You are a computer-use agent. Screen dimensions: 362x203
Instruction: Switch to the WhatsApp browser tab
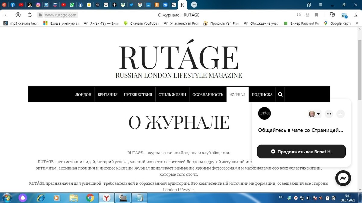[x=72, y=5]
